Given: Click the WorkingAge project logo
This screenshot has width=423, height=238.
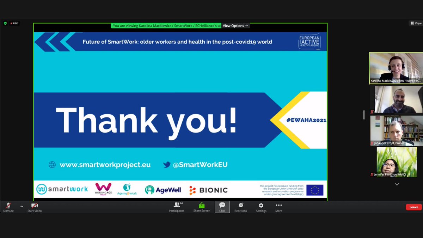Looking at the screenshot, I should point(103,189).
